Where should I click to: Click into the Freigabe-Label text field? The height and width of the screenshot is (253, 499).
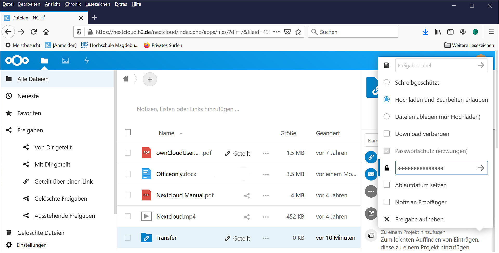point(436,66)
